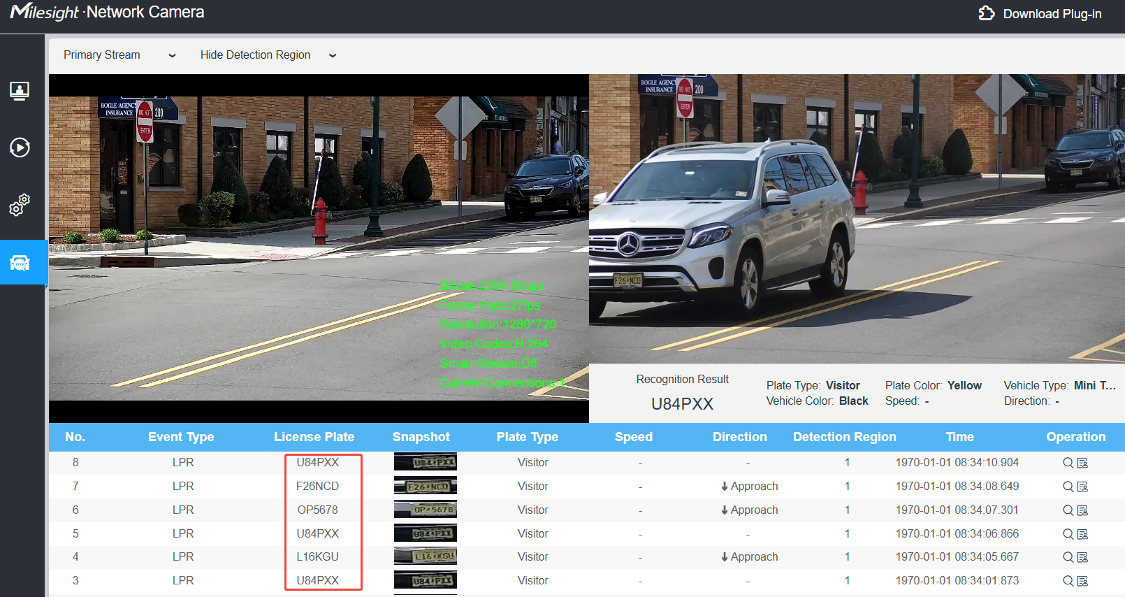Click the Download Plug-in puzzle icon
Screen dimensions: 1125x597
(x=986, y=13)
